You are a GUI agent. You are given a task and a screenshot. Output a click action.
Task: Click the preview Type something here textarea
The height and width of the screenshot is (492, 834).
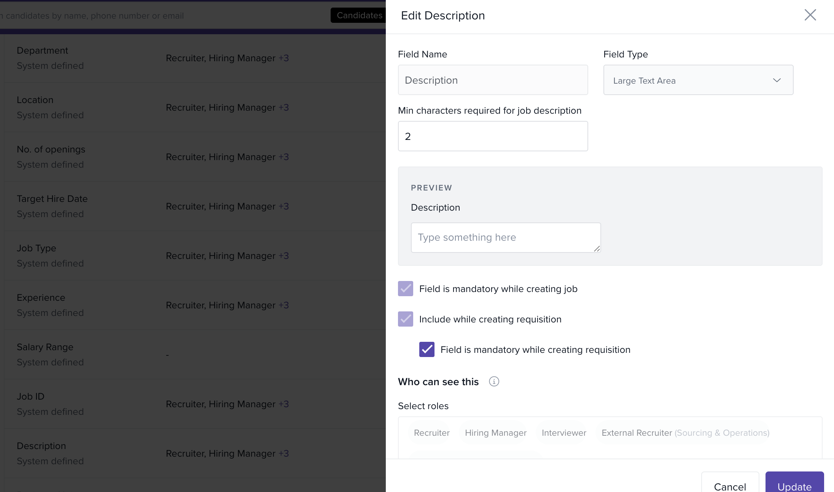505,237
